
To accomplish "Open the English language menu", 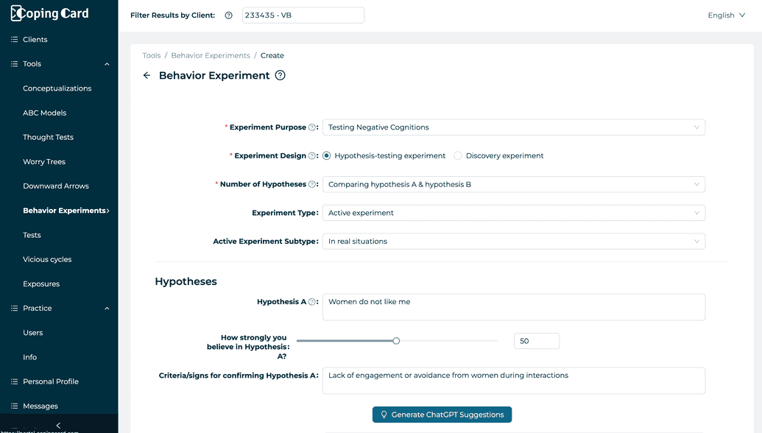I will point(726,15).
